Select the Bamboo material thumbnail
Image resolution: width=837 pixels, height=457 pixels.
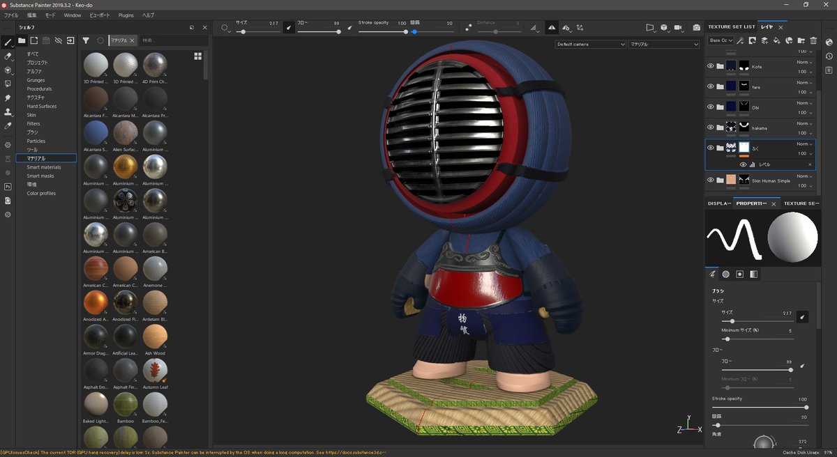tap(126, 404)
